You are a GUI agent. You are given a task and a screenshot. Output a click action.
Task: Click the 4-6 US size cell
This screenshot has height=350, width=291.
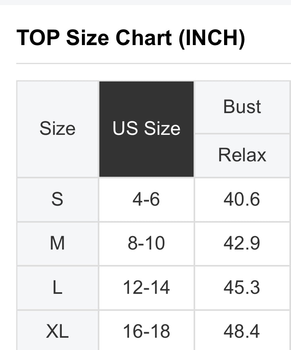tap(146, 199)
